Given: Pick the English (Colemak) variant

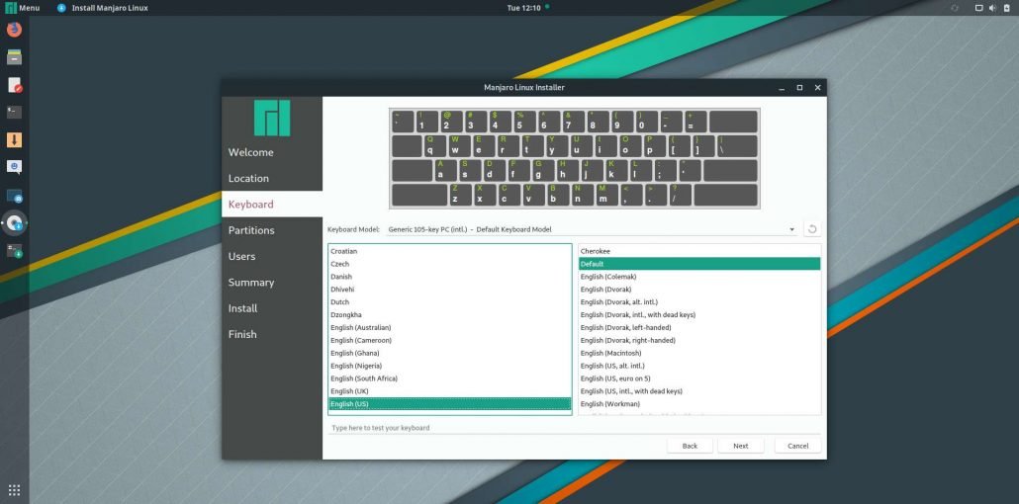Looking at the screenshot, I should pos(699,277).
